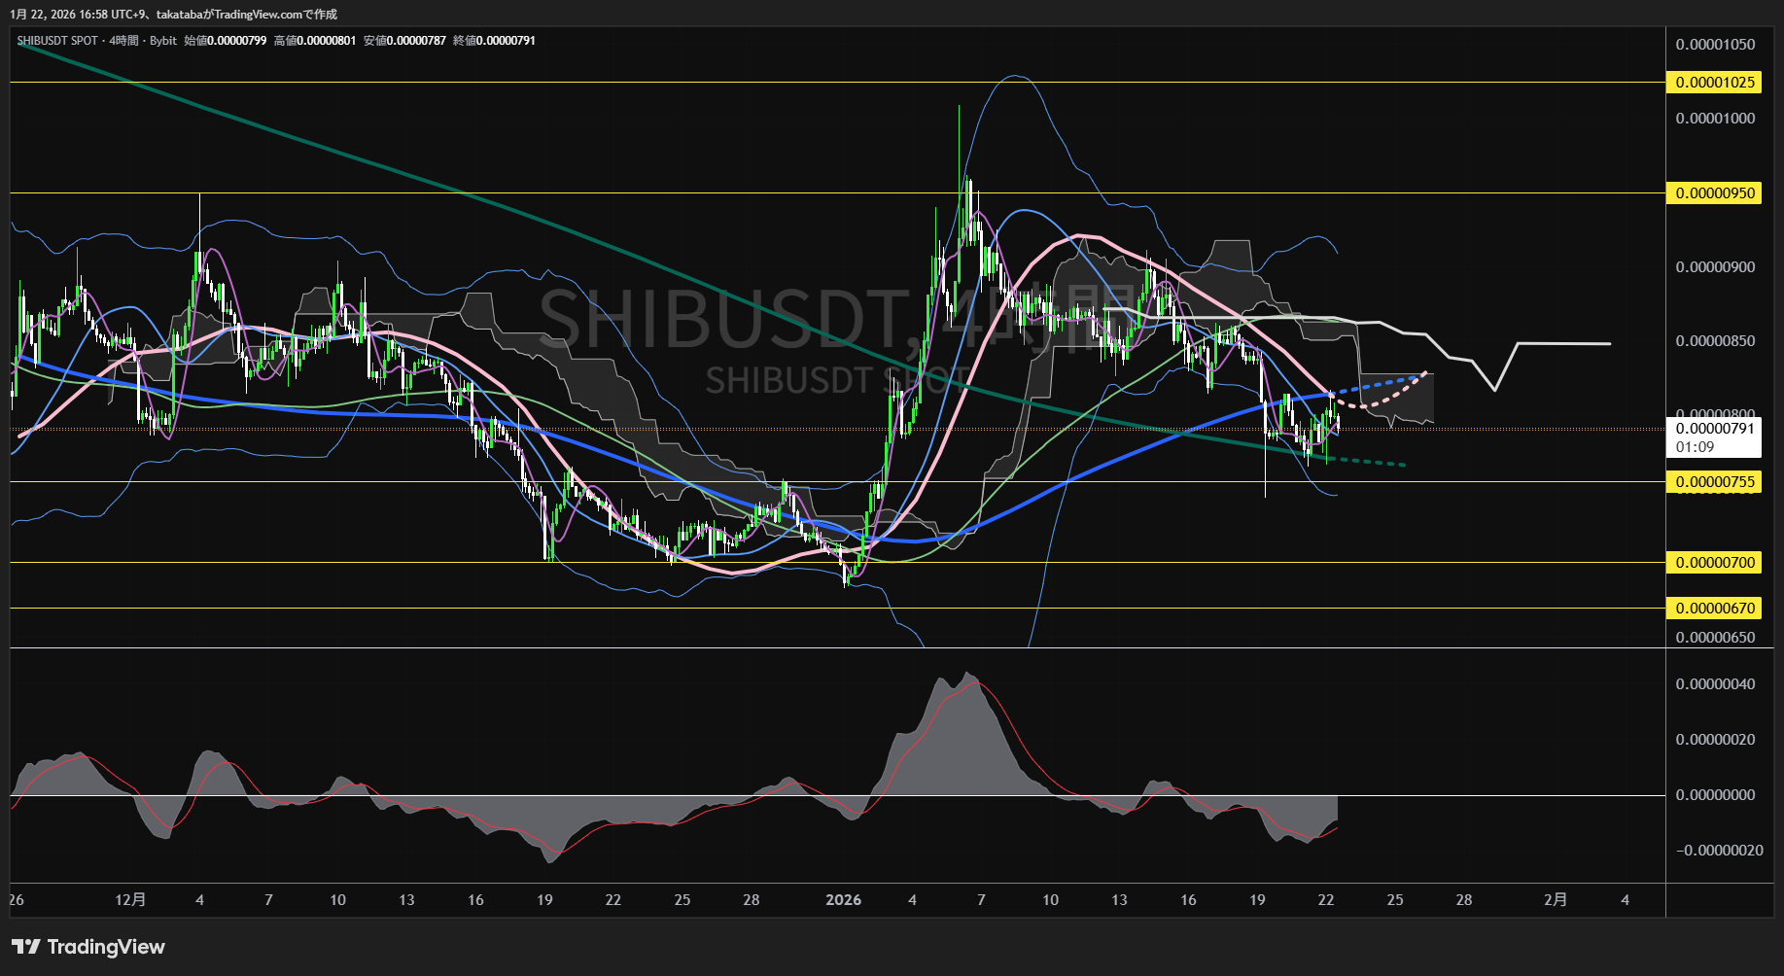Click the 12月 marker on time axis

click(x=130, y=900)
